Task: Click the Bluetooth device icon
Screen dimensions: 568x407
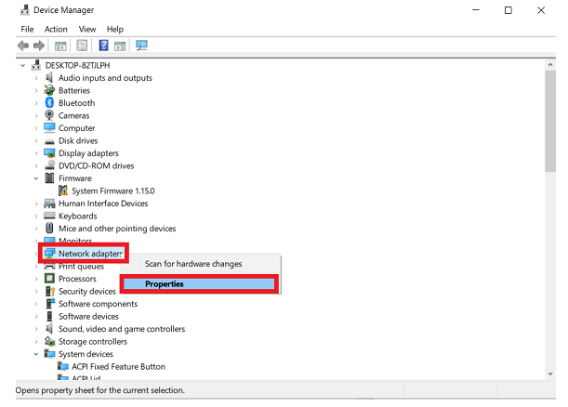Action: [x=49, y=103]
